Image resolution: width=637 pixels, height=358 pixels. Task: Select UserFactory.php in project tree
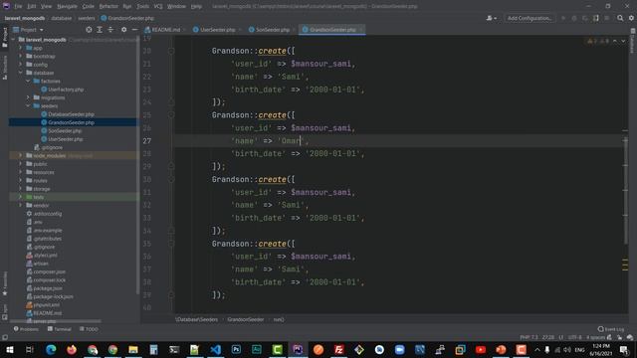(66, 89)
